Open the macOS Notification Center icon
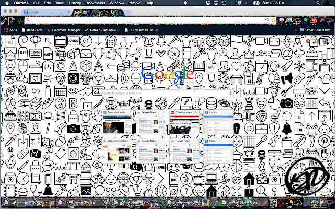335x209 pixels. (327, 3)
